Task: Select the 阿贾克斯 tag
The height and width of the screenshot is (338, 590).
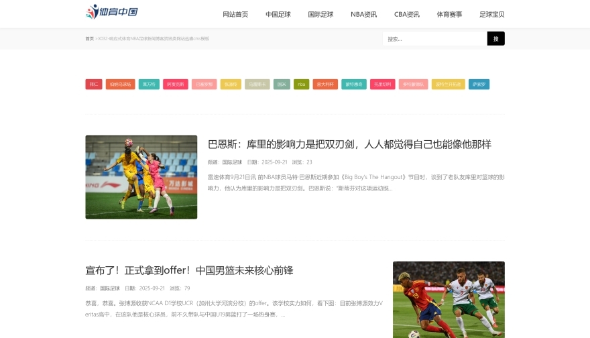Action: click(x=176, y=84)
